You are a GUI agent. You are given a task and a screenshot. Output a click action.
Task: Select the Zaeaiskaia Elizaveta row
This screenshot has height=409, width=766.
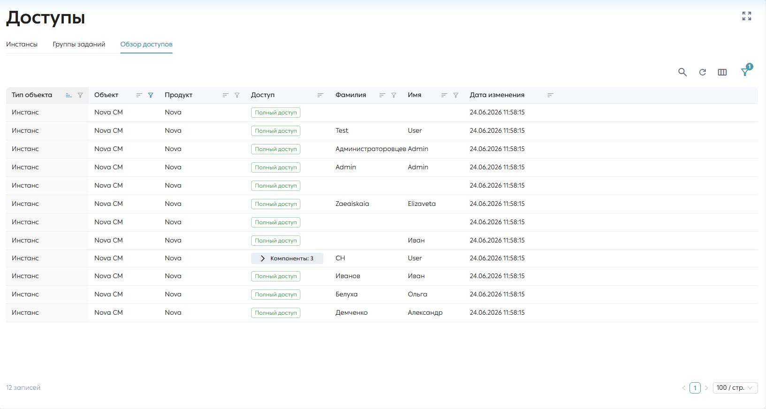(382, 204)
